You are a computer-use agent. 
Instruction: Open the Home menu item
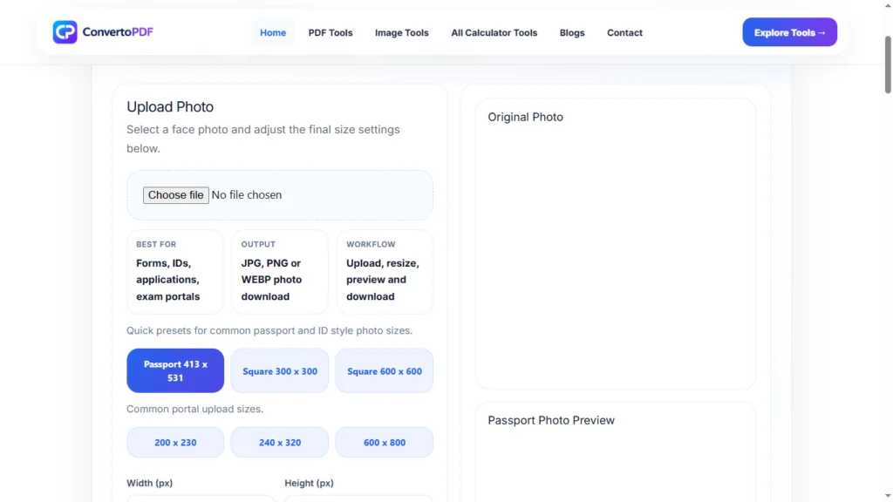pos(273,32)
